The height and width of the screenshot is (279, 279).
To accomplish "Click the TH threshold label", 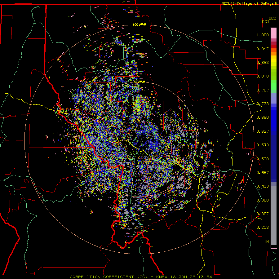I will point(266,241).
